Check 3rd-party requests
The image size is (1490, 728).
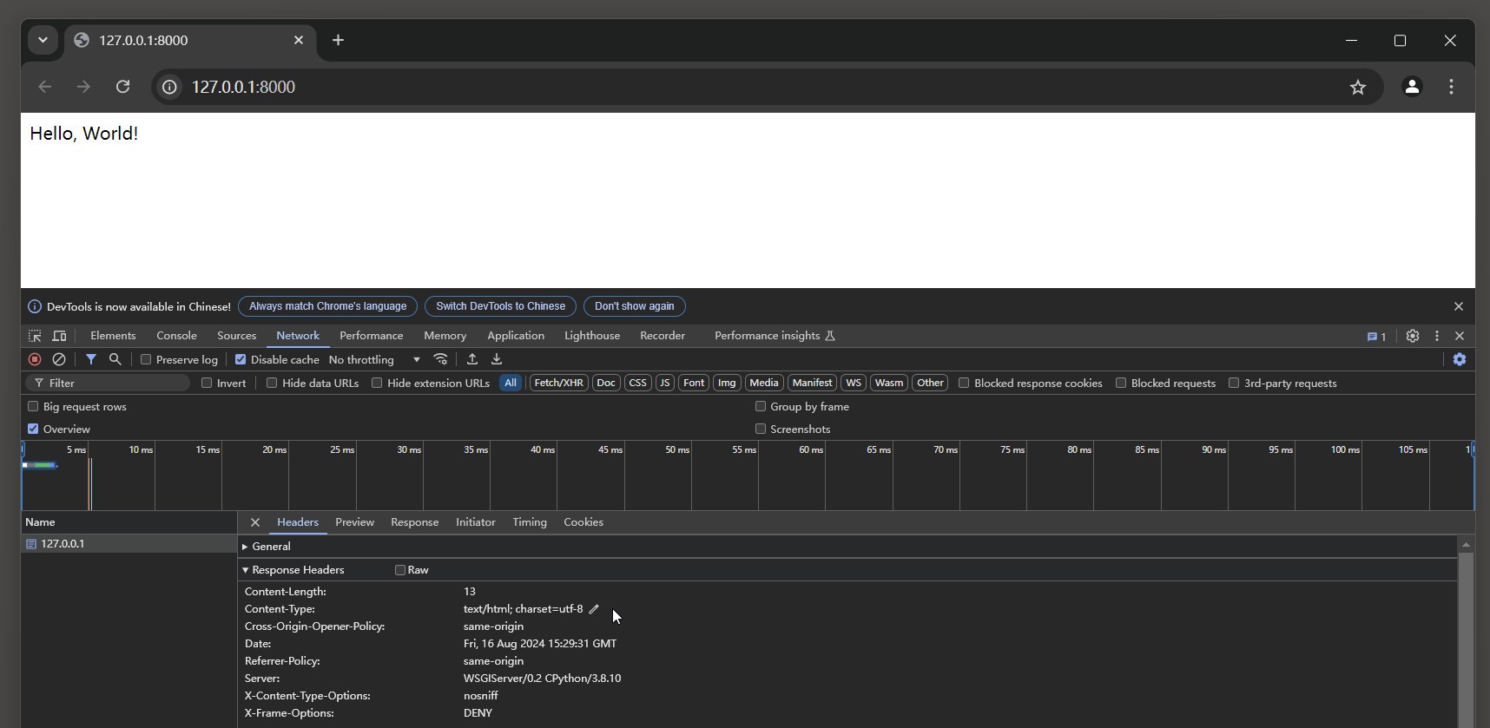tap(1234, 383)
